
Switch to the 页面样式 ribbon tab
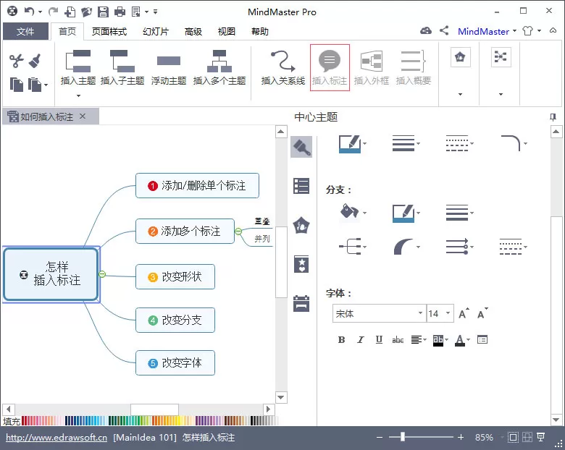click(109, 32)
